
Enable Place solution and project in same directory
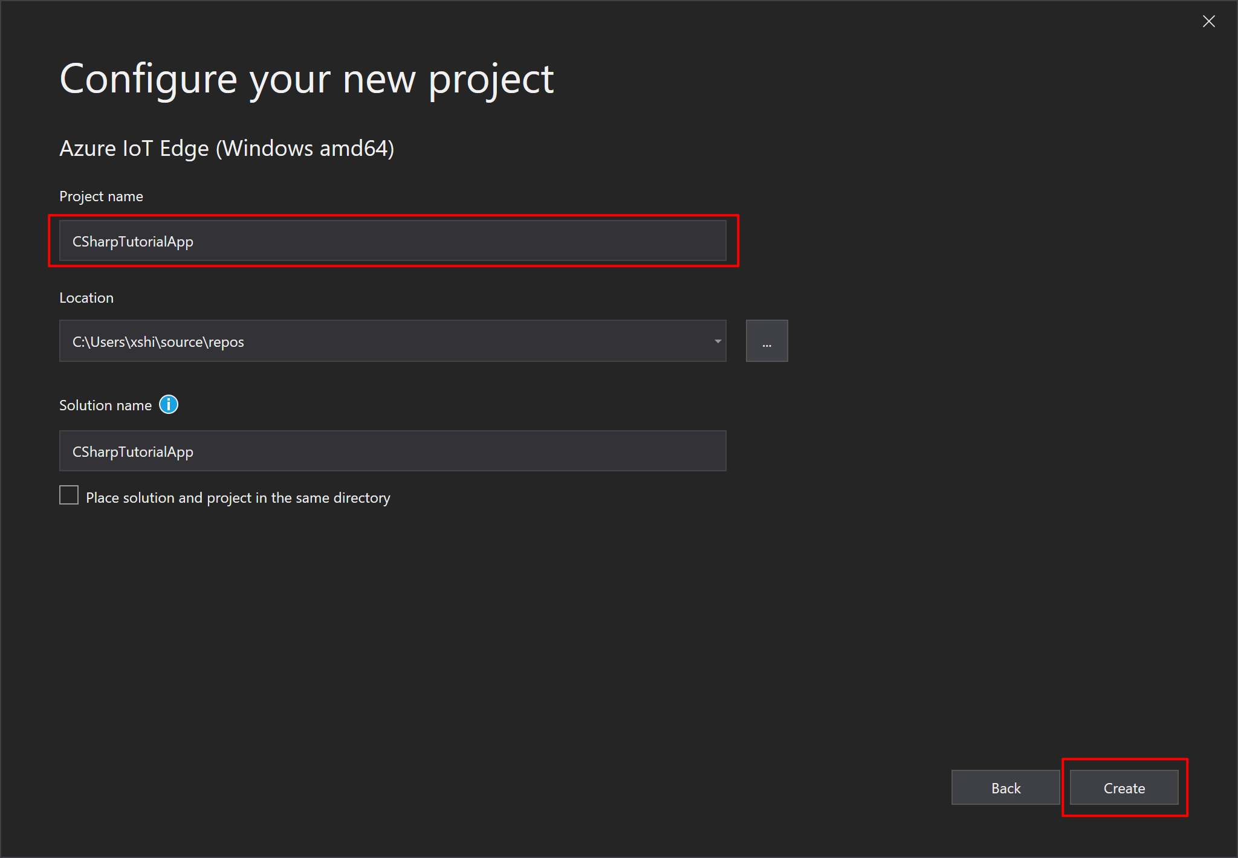(x=69, y=495)
